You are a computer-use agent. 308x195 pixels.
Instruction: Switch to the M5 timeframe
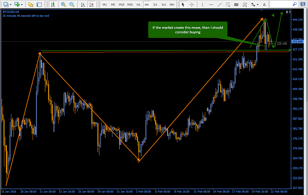[113, 4]
